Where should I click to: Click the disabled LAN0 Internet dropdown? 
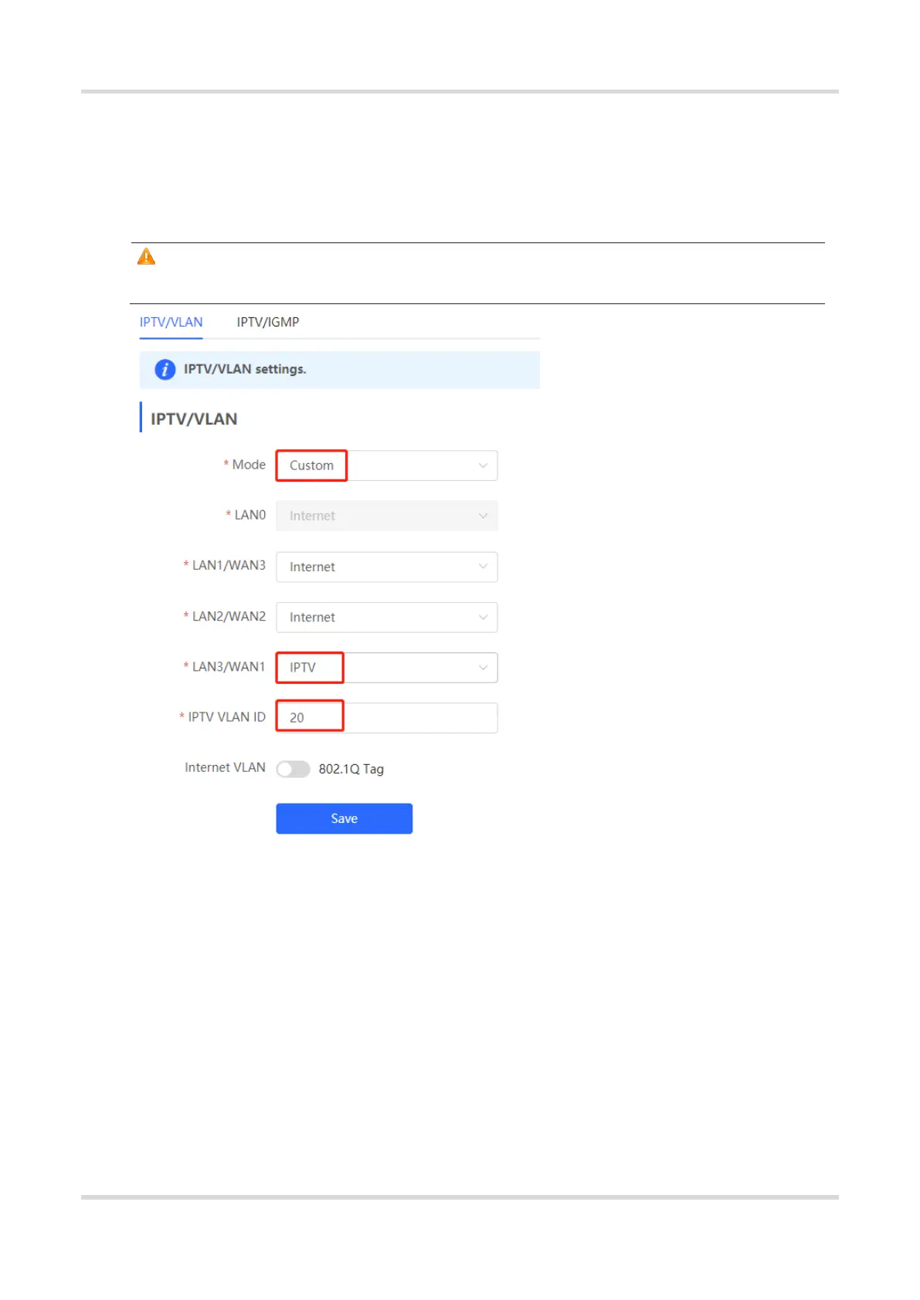click(386, 516)
